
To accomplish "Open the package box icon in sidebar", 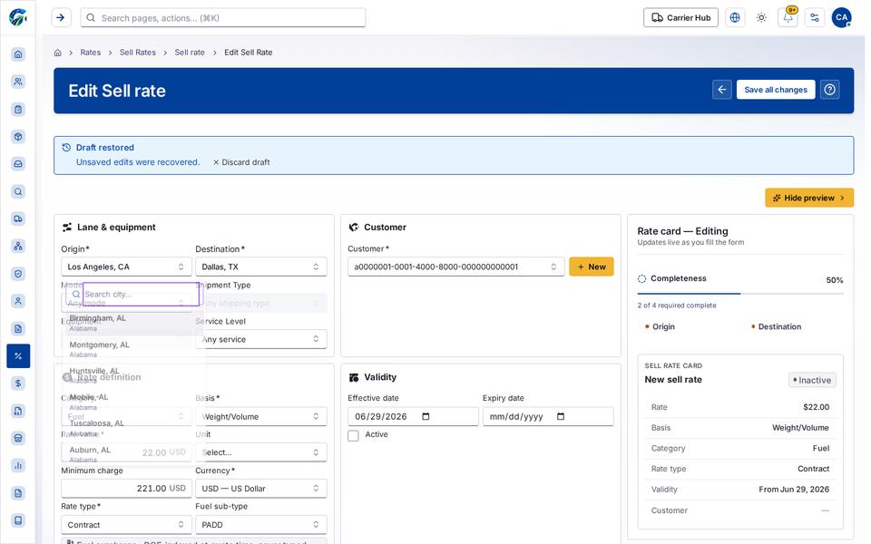I will (18, 137).
